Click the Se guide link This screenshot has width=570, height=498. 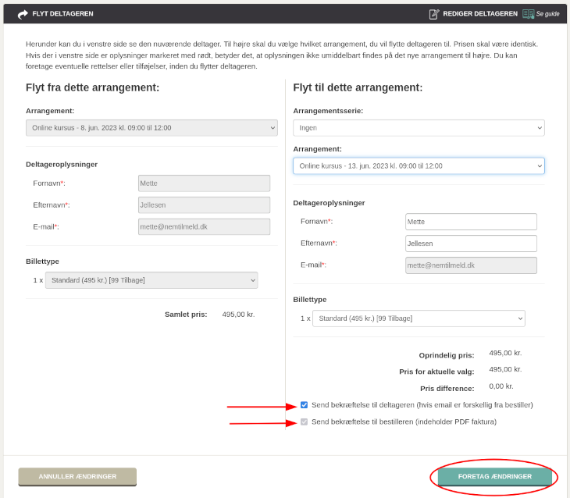547,14
